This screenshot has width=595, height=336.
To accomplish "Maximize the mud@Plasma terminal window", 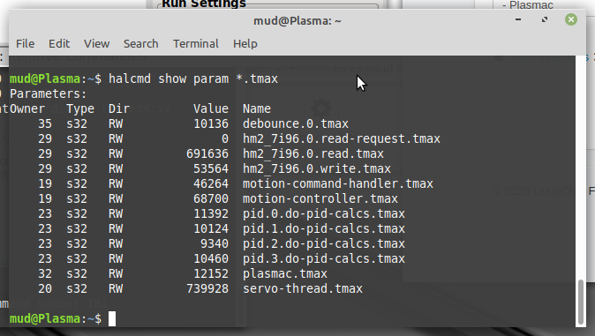I will point(545,19).
